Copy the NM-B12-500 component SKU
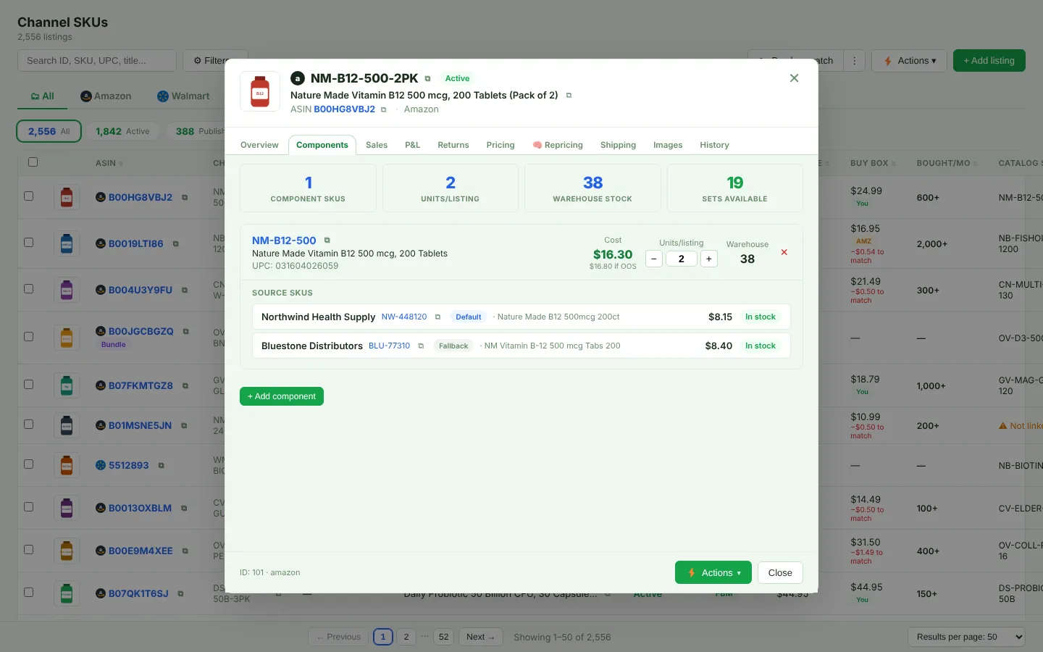Screen dimensions: 1043x652 (327, 241)
